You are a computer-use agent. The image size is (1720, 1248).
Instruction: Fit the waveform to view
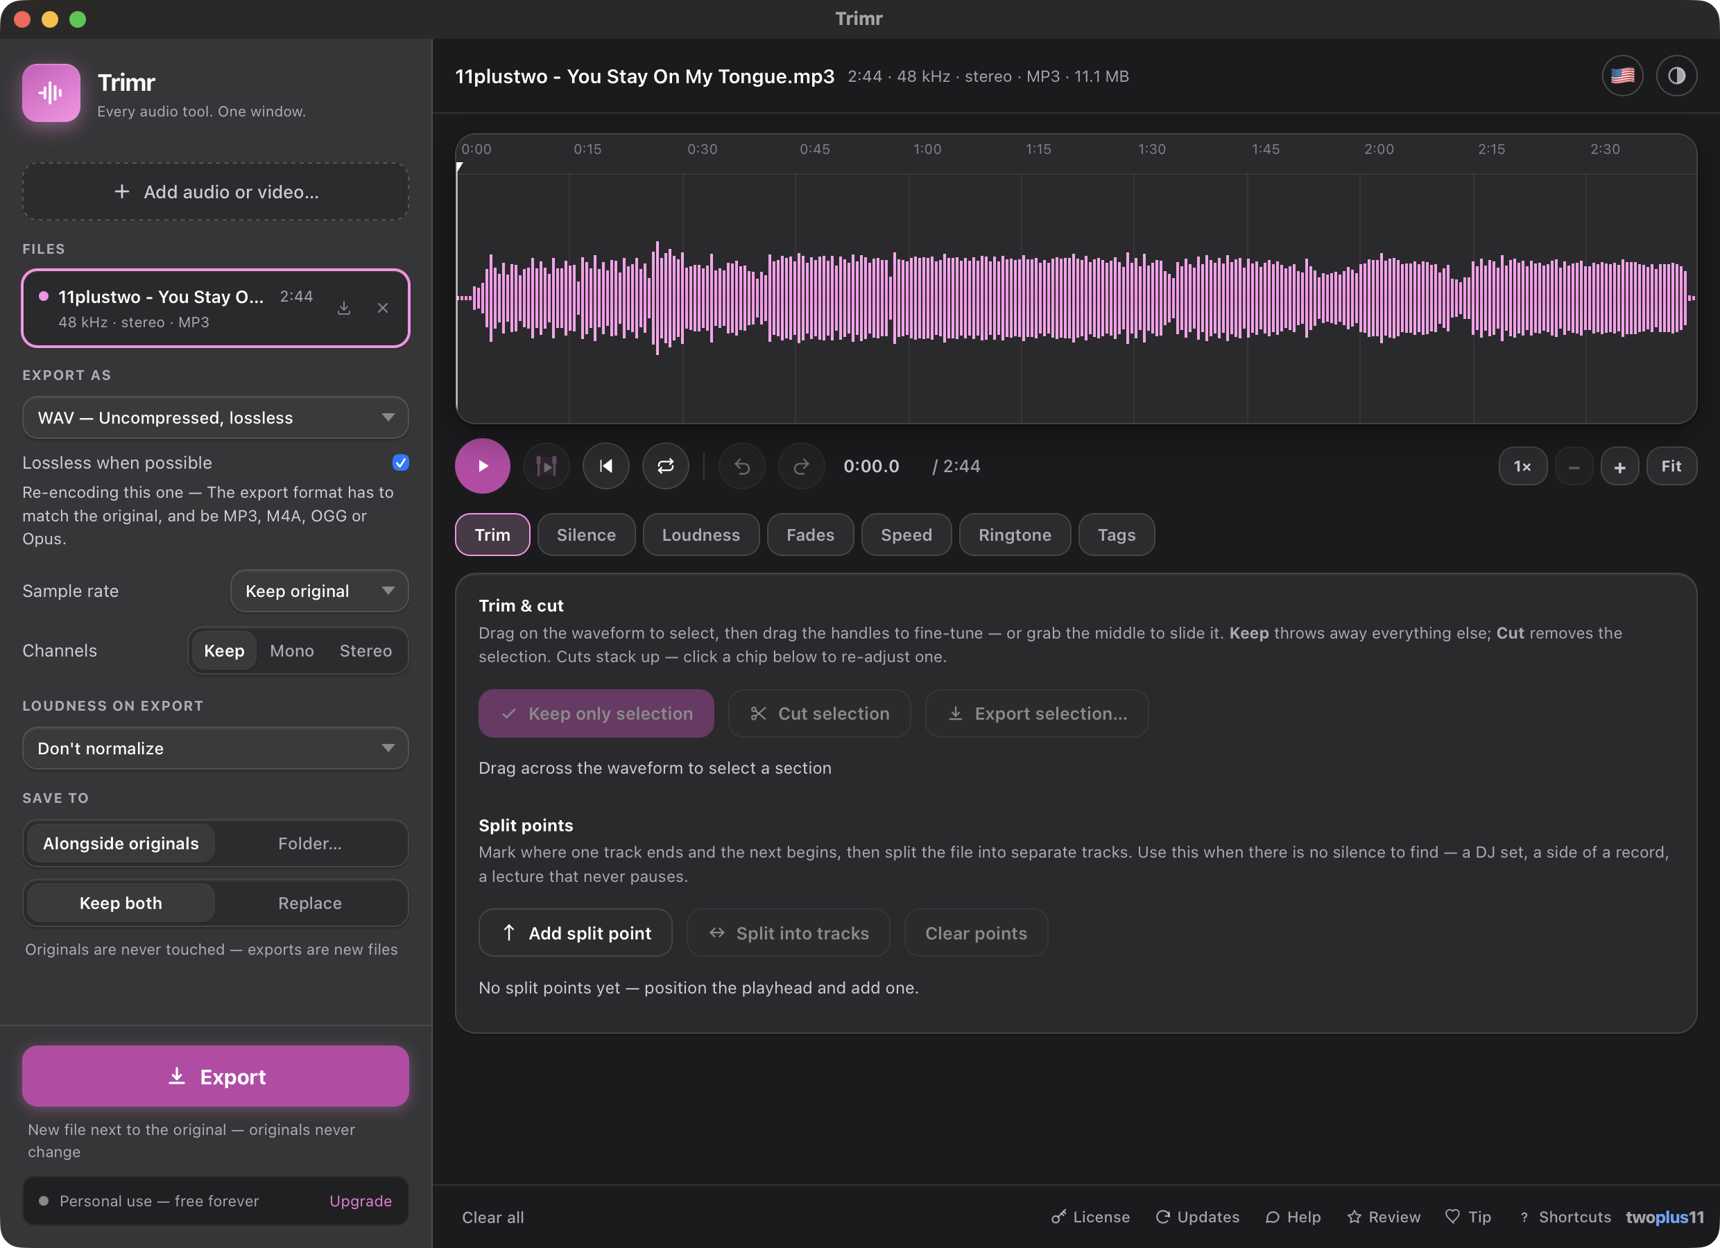[x=1671, y=467]
